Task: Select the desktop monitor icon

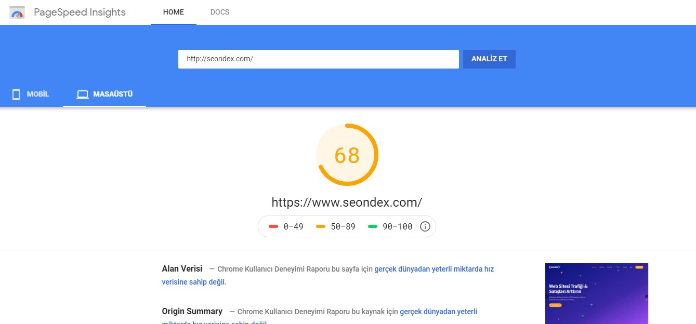Action: [x=82, y=94]
